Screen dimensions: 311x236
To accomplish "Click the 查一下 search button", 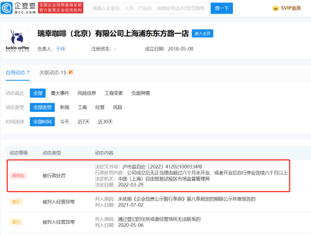I will pyautogui.click(x=222, y=8).
